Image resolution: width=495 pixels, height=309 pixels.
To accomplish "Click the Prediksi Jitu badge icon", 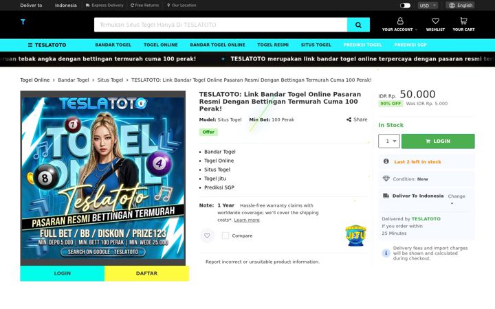I will tap(356, 236).
